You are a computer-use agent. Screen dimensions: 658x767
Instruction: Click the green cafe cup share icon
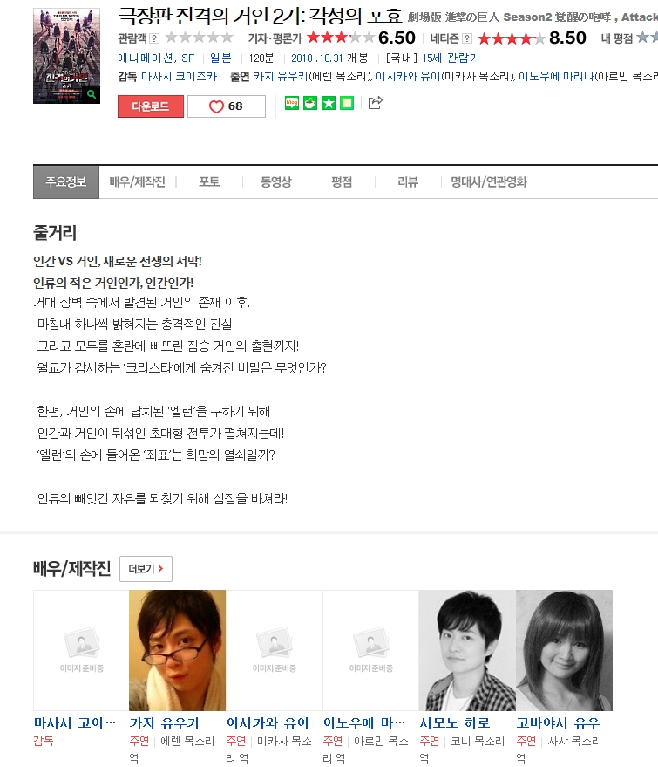coord(310,103)
